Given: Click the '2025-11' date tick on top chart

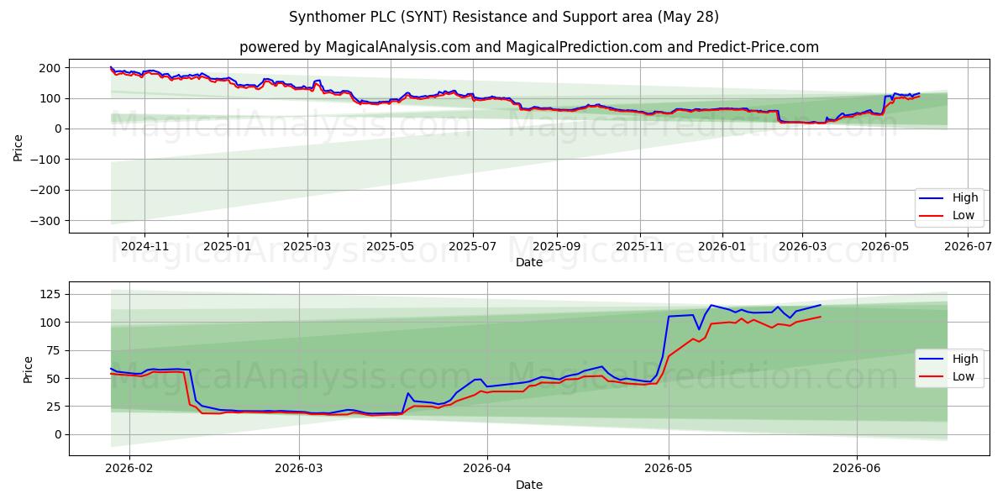Looking at the screenshot, I should pyautogui.click(x=640, y=246).
